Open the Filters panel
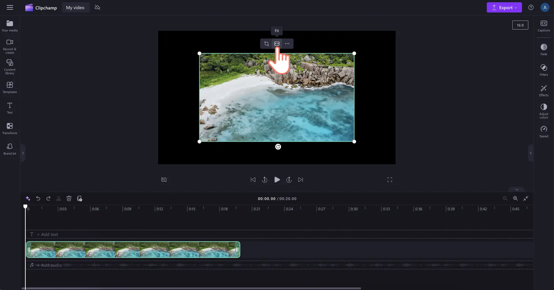 click(x=544, y=70)
